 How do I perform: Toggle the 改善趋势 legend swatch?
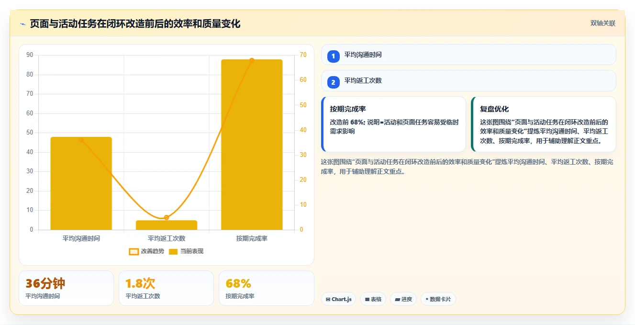pos(134,251)
